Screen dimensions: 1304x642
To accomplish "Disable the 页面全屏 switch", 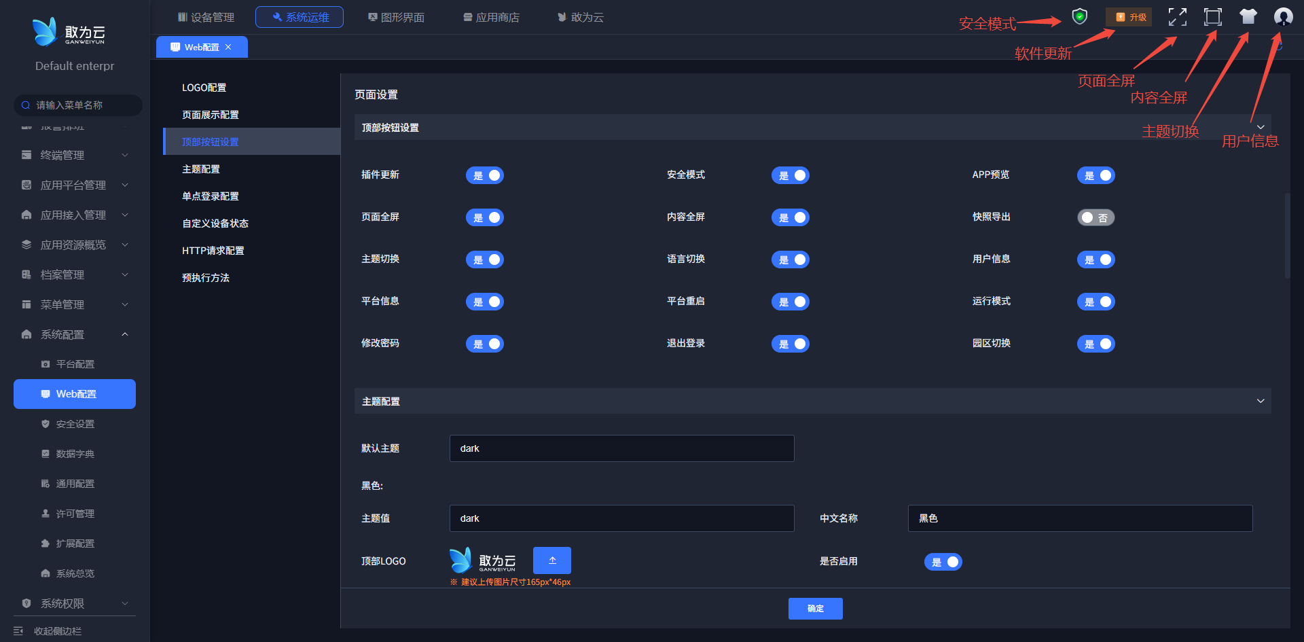I will pos(485,217).
